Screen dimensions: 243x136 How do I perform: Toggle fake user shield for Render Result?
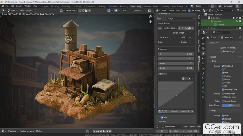point(80,11)
